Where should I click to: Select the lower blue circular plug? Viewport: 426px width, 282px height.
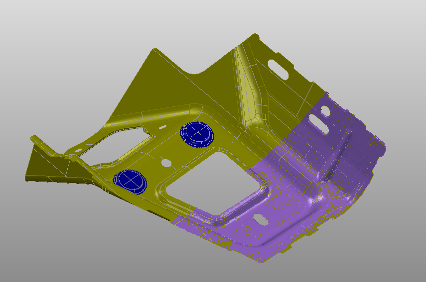pyautogui.click(x=130, y=180)
